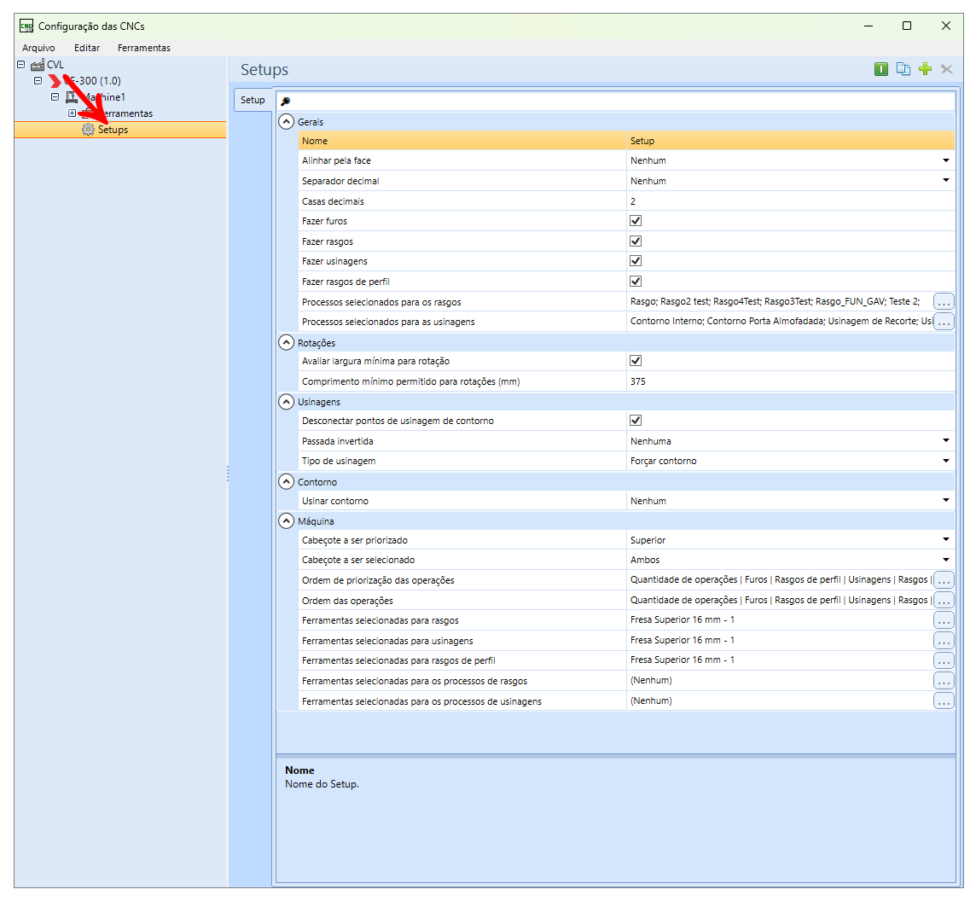Open the Tipo de usinagem dropdown
This screenshot has height=901, width=976.
tap(945, 461)
